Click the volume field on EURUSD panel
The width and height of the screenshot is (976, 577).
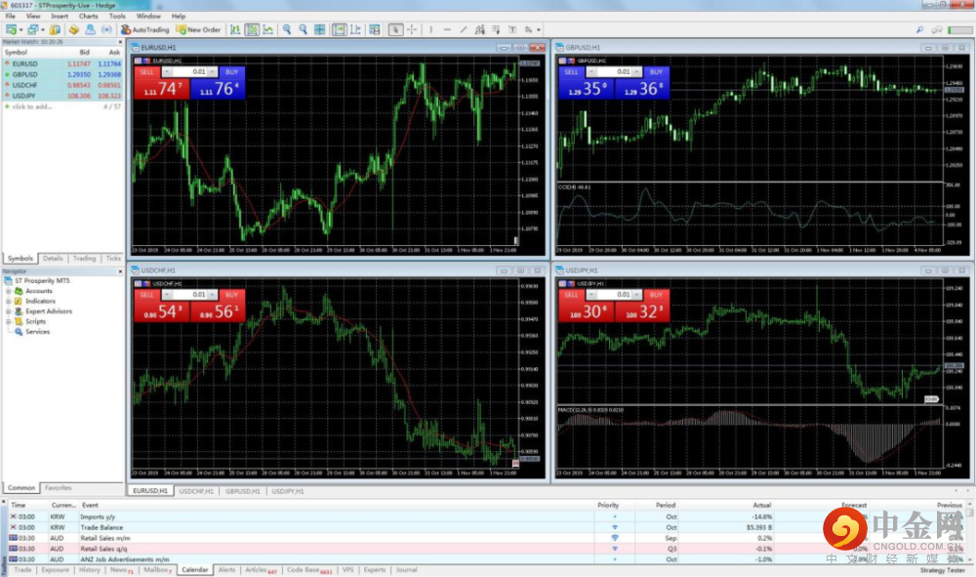coord(190,71)
